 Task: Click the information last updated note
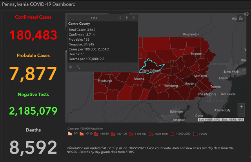150,150
